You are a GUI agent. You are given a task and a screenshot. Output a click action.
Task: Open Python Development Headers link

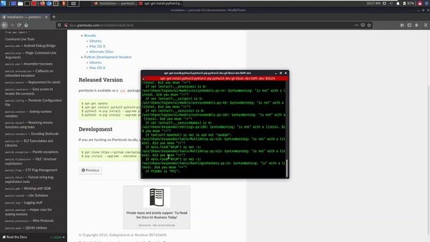[x=107, y=57]
